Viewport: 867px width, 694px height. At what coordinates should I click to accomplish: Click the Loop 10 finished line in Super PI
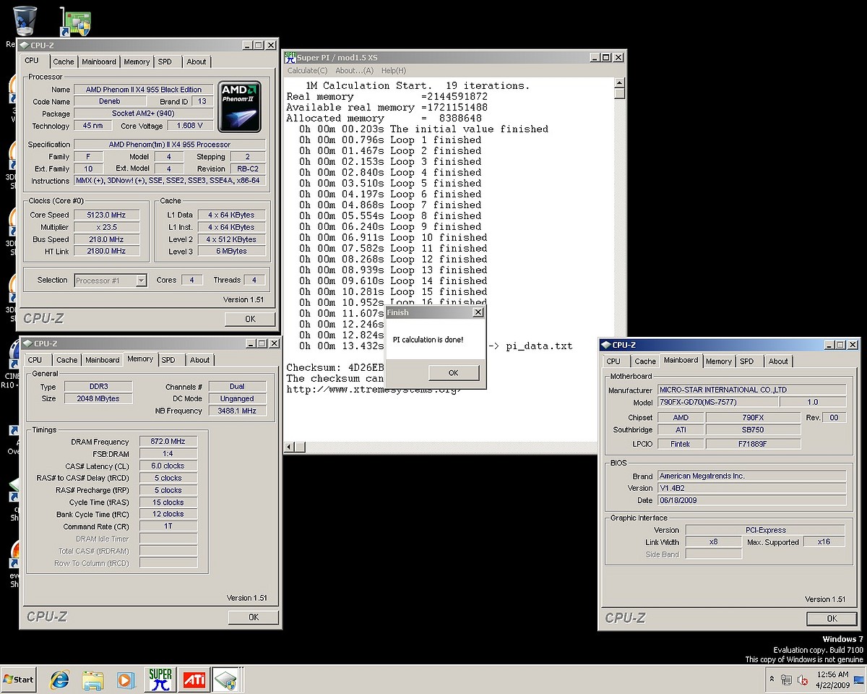click(394, 238)
